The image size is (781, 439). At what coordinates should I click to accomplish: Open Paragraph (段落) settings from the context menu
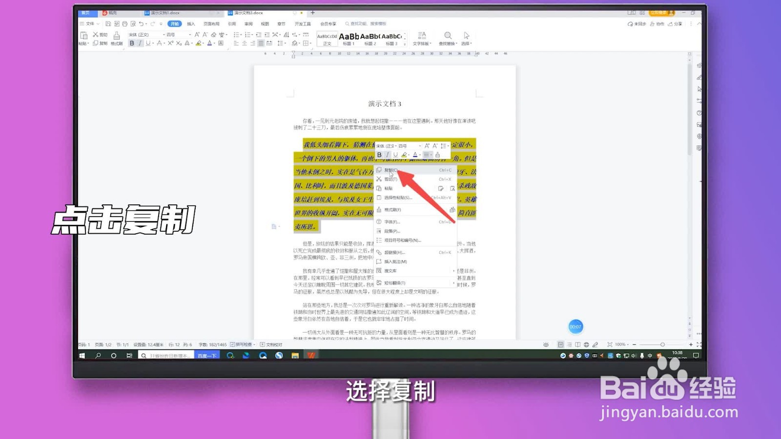tap(415, 231)
